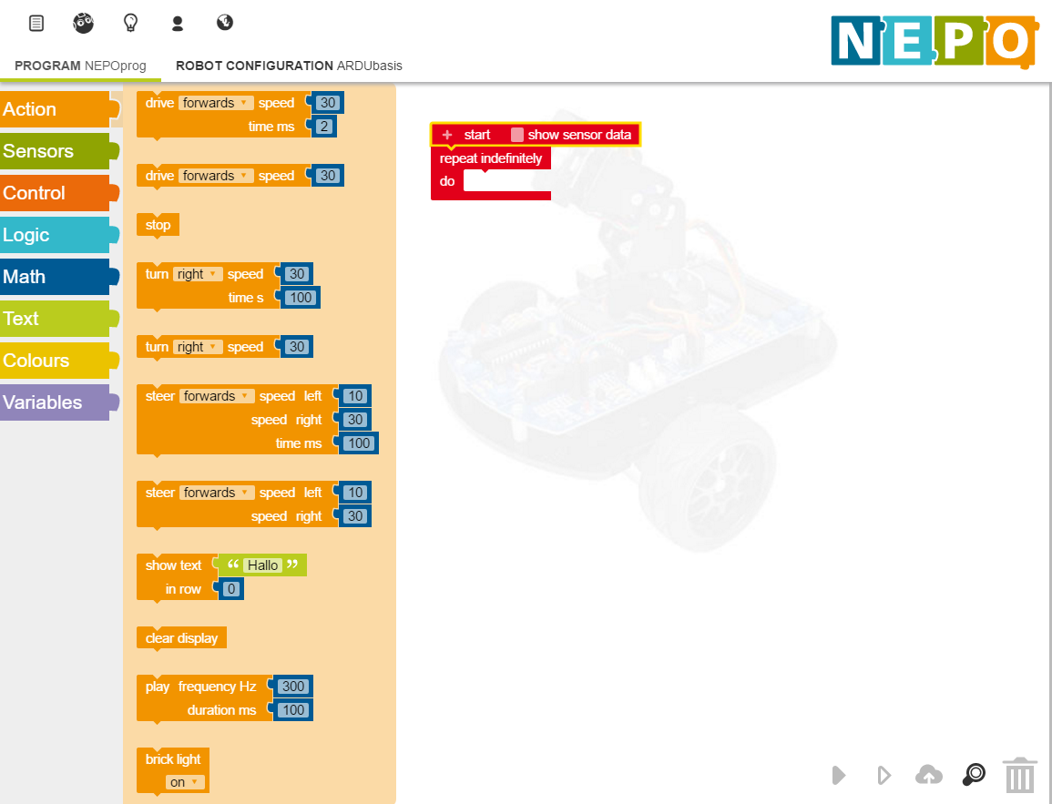Select the clear display block
This screenshot has height=804, width=1052.
coord(181,637)
